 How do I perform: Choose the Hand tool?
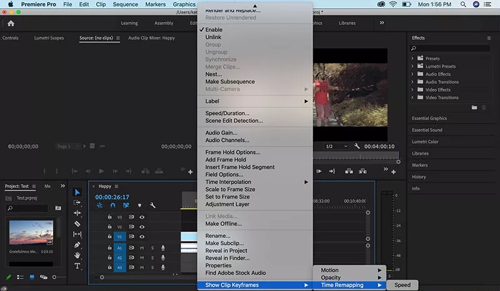pos(77,255)
